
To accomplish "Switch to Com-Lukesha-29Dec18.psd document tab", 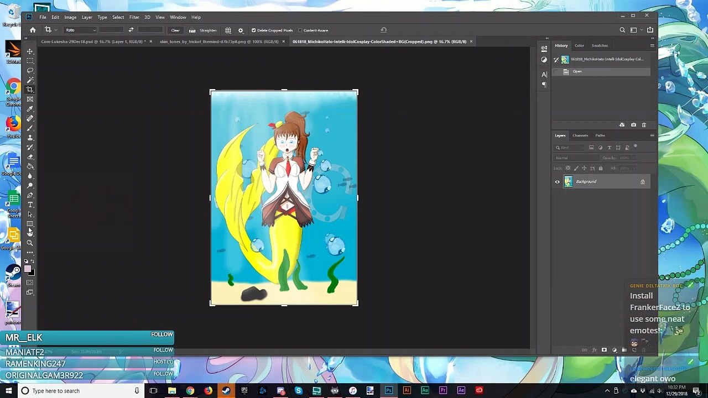I will pyautogui.click(x=92, y=41).
